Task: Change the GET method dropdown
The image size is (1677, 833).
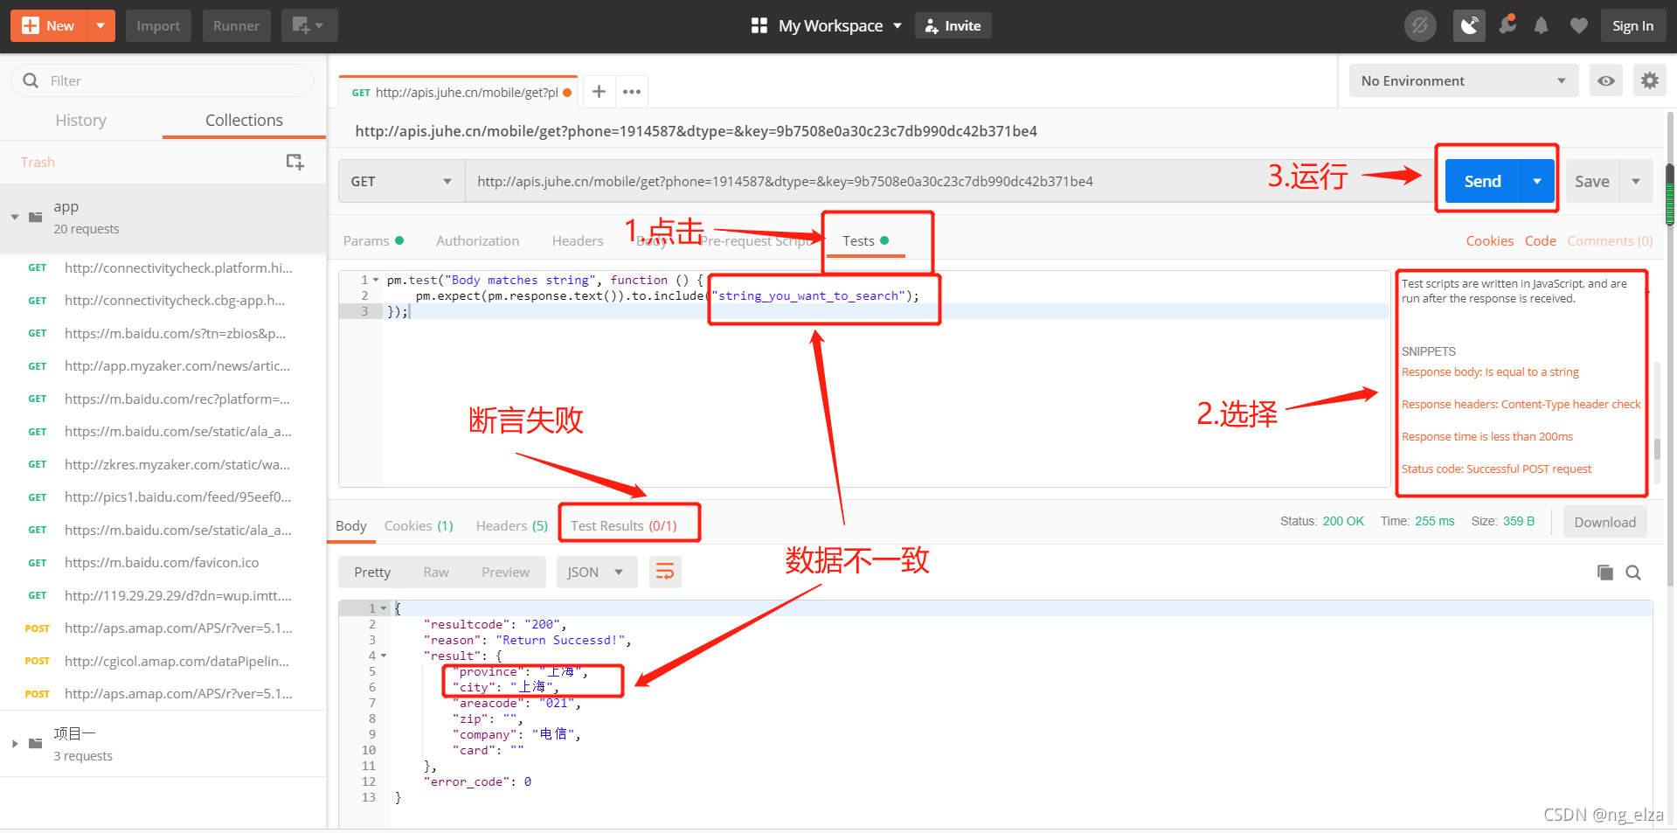Action: click(401, 182)
